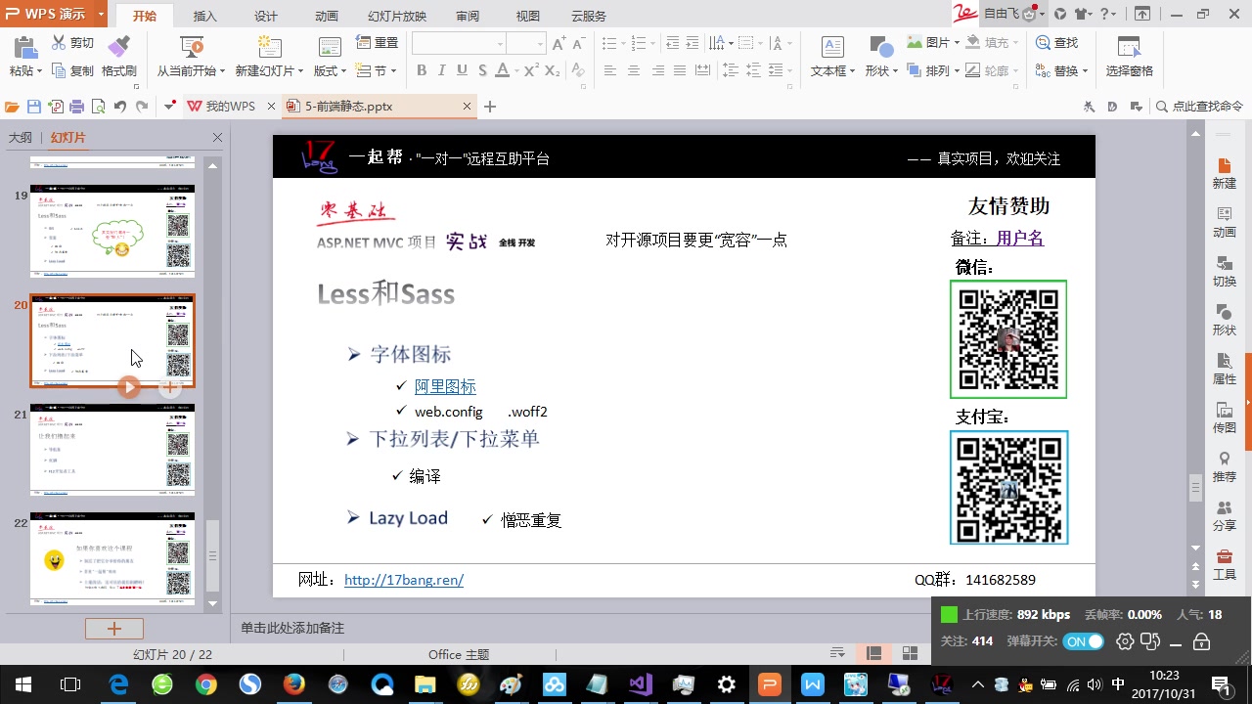The image size is (1252, 704).
Task: Click the Redo arrow icon
Action: coord(142,107)
